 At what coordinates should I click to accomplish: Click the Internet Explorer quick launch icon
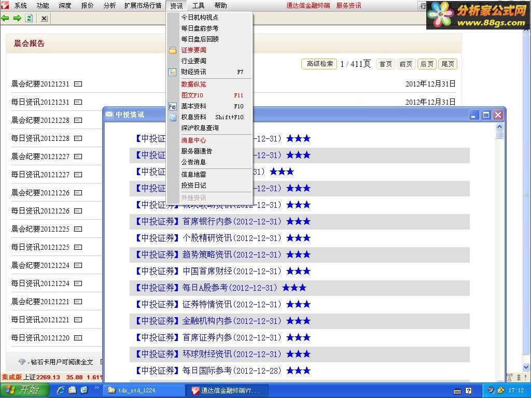61,390
